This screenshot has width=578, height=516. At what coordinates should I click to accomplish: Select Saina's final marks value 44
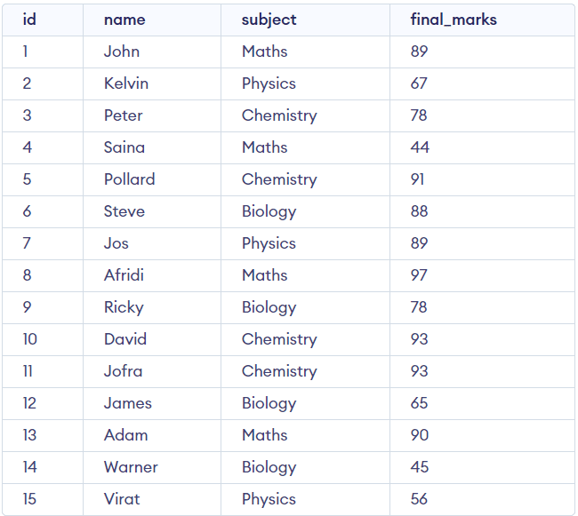tap(420, 147)
